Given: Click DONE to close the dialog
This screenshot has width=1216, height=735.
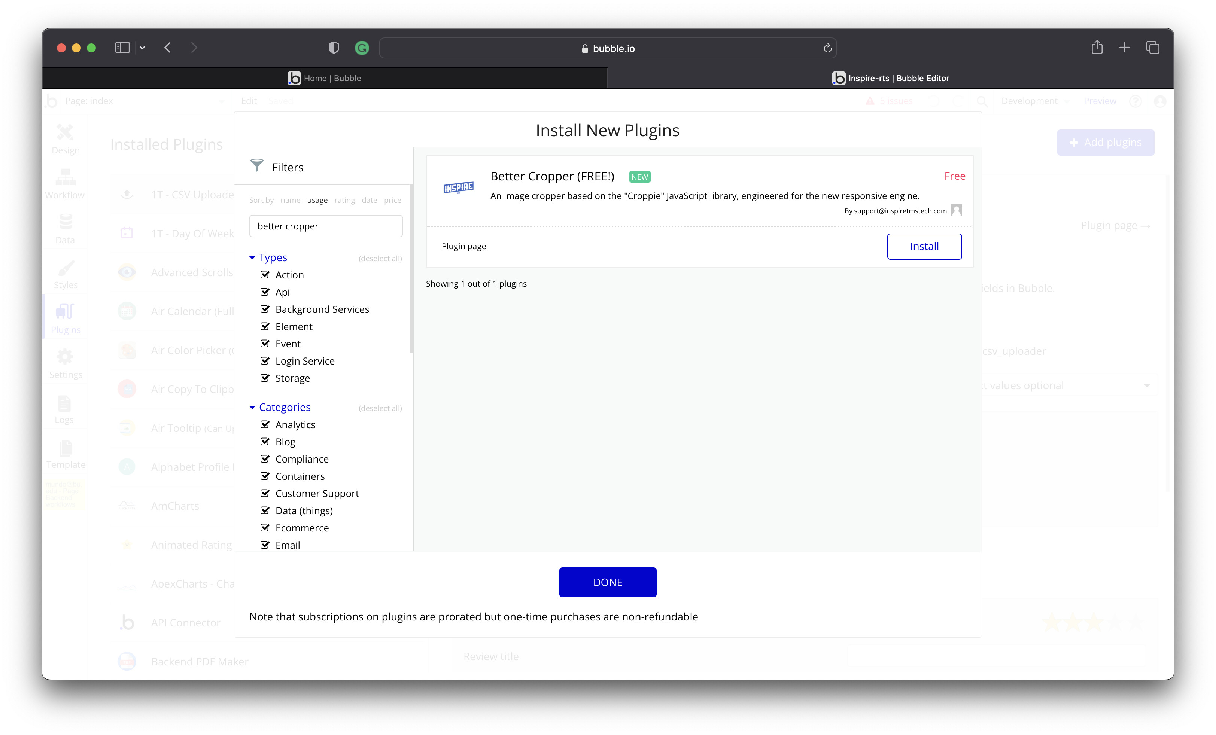Looking at the screenshot, I should 608,582.
